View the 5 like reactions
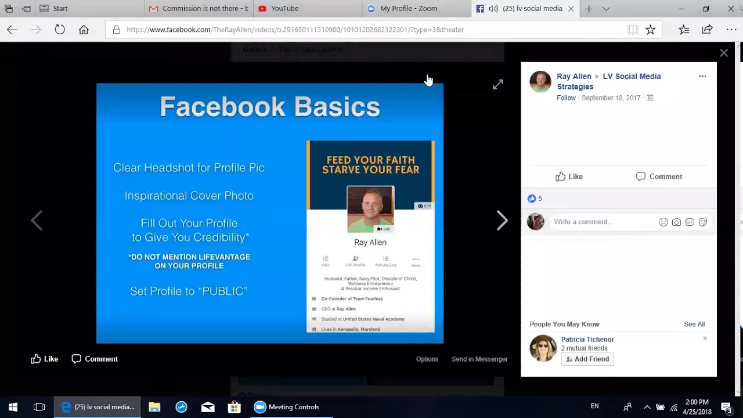Viewport: 743px width, 418px height. coord(535,199)
